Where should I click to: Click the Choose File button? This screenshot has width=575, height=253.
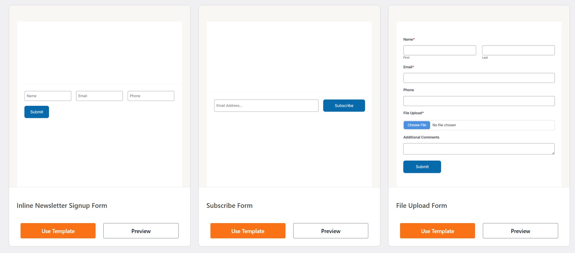(x=417, y=125)
